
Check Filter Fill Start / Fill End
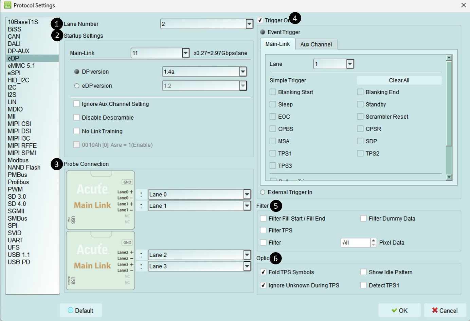tap(263, 218)
